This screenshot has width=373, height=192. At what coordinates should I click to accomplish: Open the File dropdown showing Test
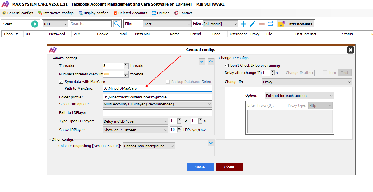coord(167,24)
